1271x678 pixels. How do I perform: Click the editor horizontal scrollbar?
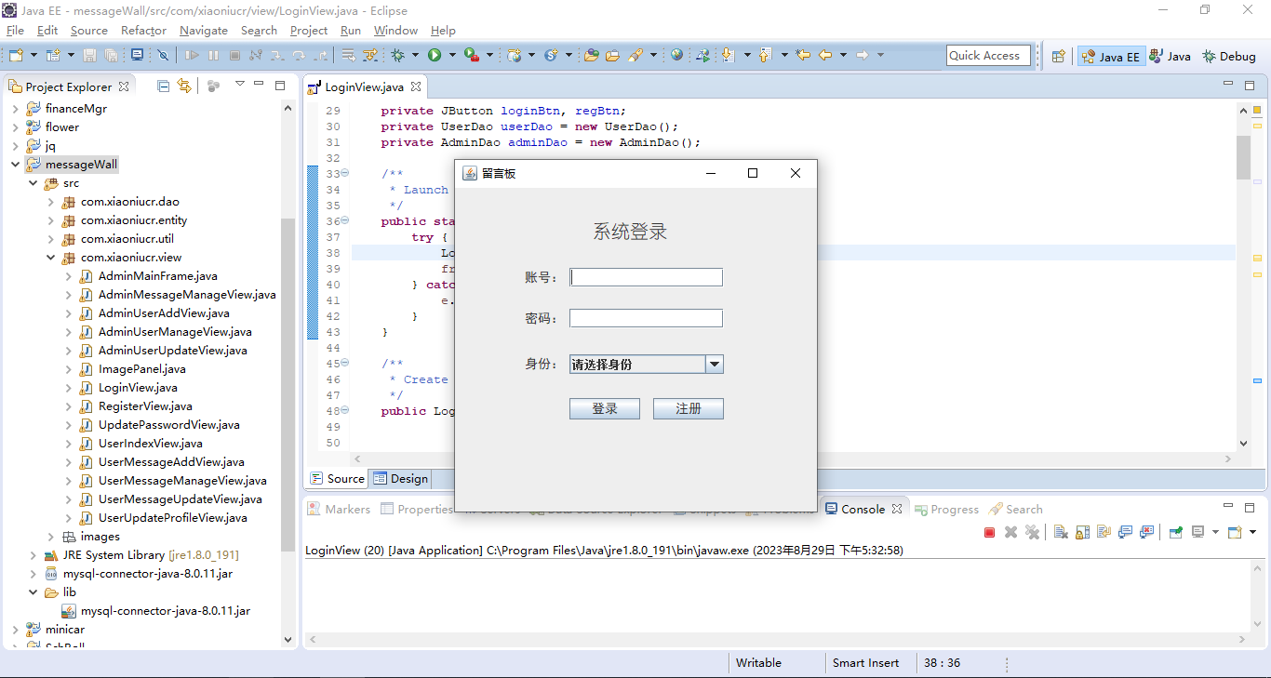point(793,459)
